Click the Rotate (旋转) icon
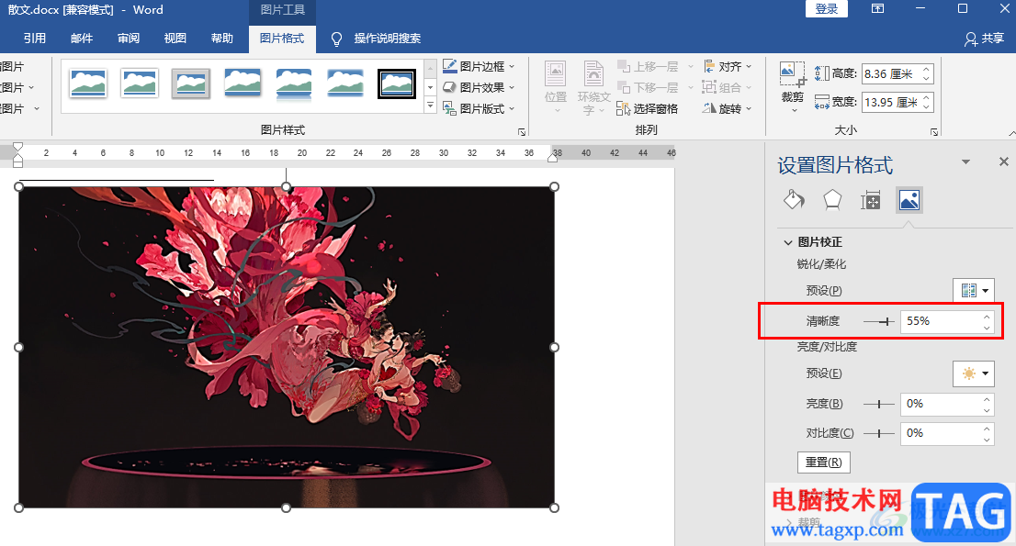This screenshot has height=546, width=1016. (x=709, y=108)
